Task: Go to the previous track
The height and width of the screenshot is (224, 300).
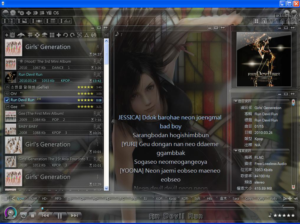Action: tap(45, 216)
